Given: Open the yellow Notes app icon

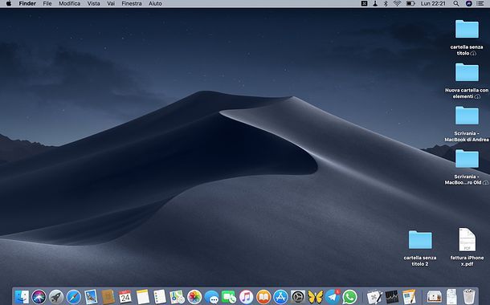Looking at the screenshot, I should 143,296.
